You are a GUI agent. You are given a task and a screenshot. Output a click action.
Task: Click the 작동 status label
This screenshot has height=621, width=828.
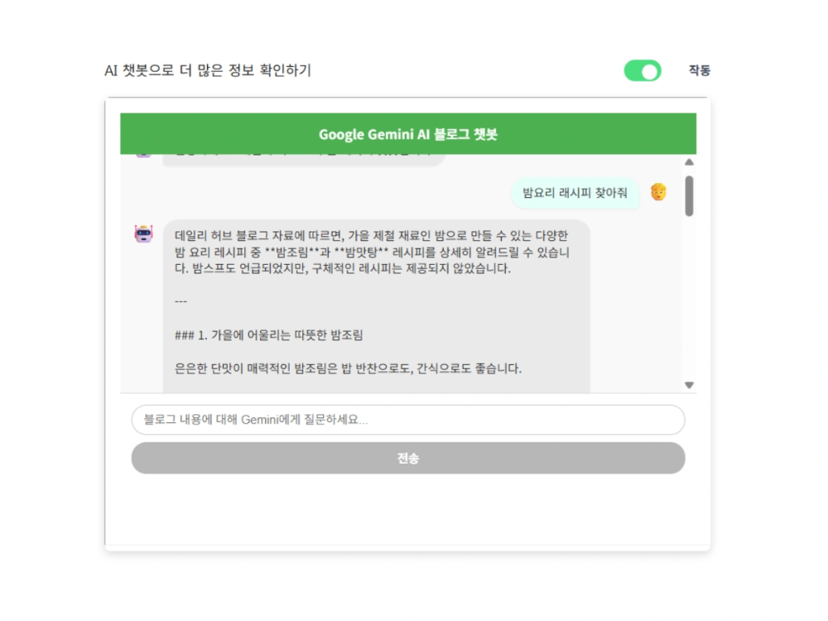click(x=699, y=70)
